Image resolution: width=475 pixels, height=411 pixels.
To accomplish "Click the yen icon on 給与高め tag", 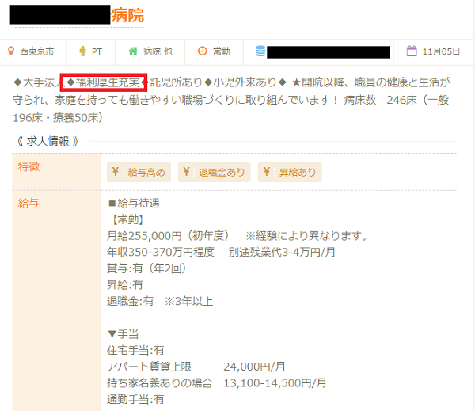I will click(116, 172).
